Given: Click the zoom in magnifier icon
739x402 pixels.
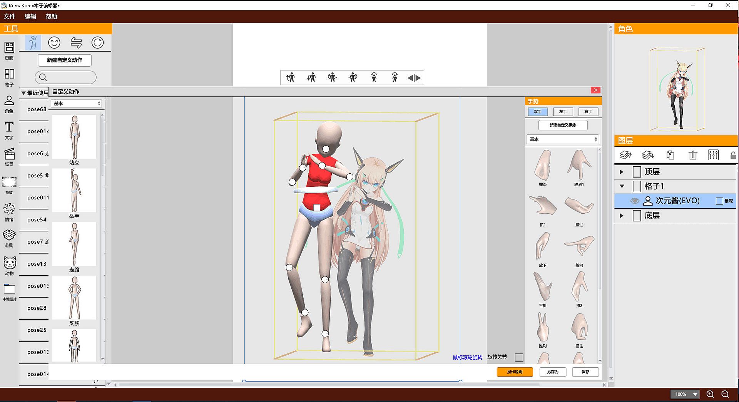Looking at the screenshot, I should pos(710,394).
